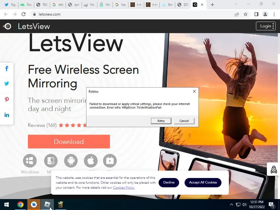Screen dimensions: 280x210
Task: Click the Login button
Action: coord(265,26)
